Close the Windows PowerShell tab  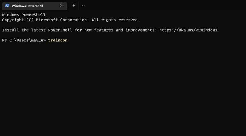61,6
